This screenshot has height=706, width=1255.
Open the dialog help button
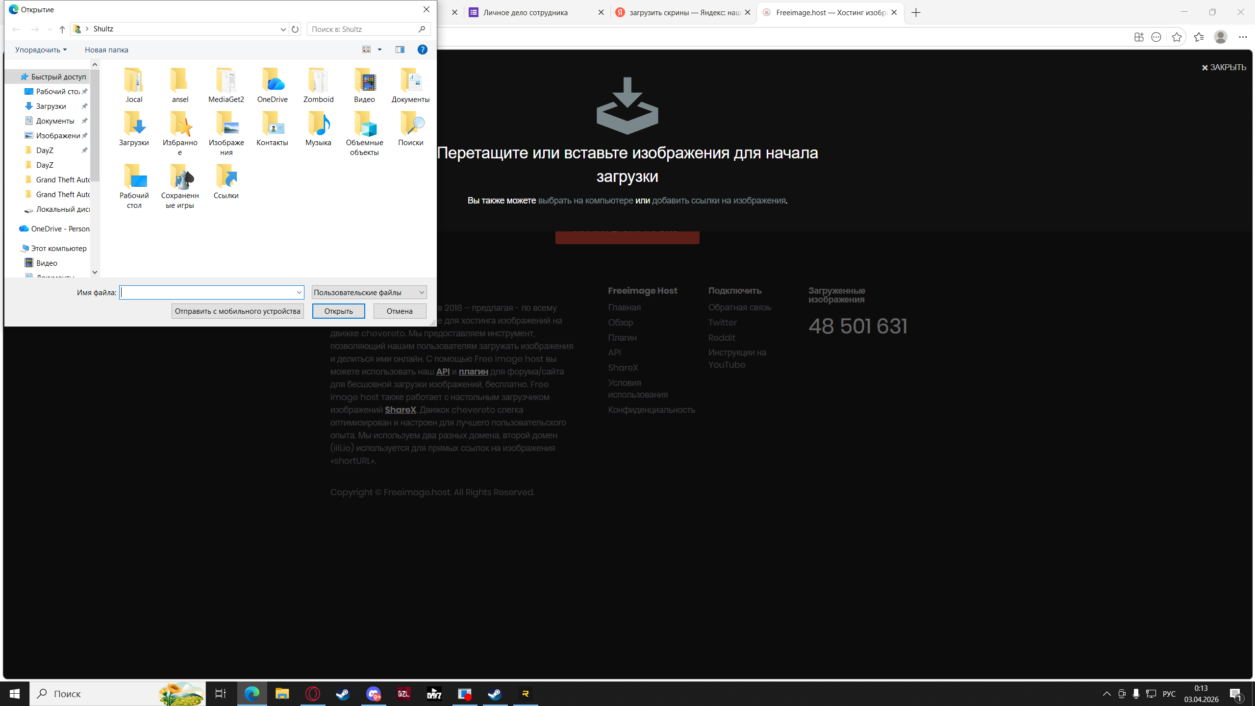click(x=422, y=50)
